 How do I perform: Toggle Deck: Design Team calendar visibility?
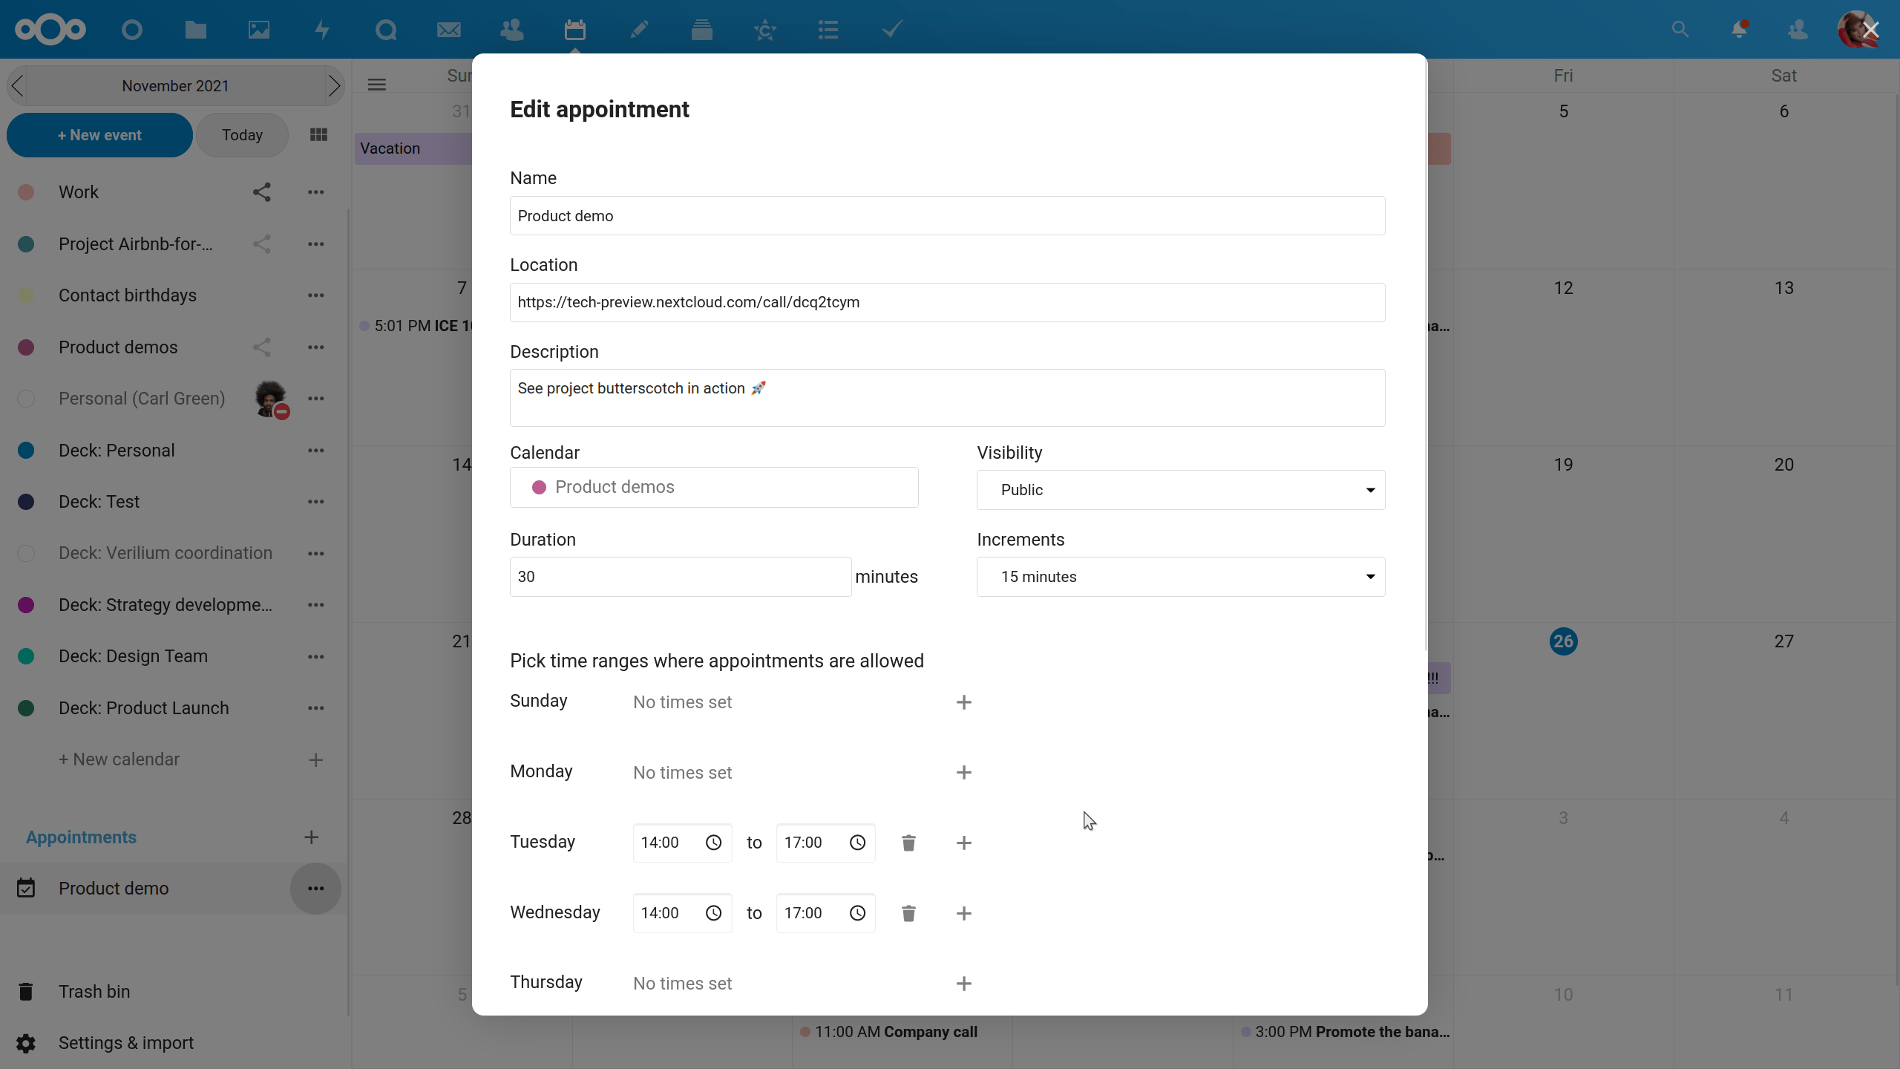pos(26,656)
